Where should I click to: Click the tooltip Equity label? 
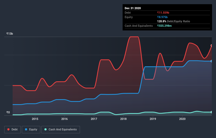click(x=129, y=17)
